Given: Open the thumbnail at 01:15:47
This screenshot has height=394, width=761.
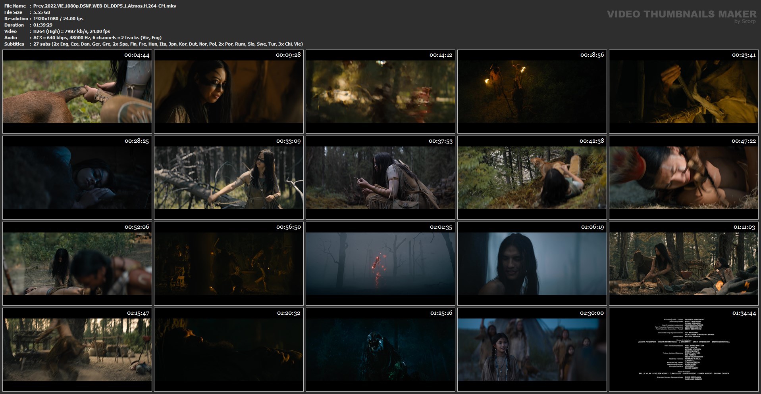Looking at the screenshot, I should (x=77, y=350).
